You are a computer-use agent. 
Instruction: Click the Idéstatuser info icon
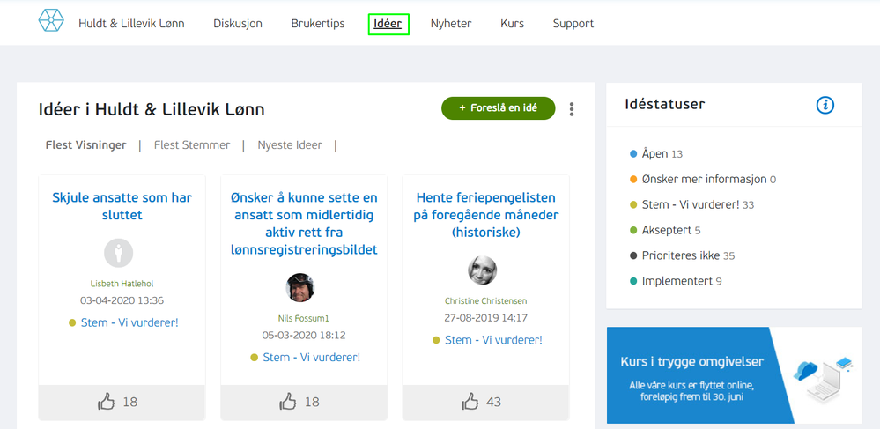click(x=825, y=105)
